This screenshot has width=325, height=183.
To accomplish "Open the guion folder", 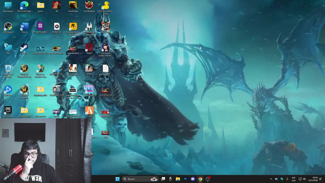I will 41,7.
